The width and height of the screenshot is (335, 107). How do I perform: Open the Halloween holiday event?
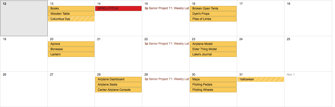click(x=260, y=79)
